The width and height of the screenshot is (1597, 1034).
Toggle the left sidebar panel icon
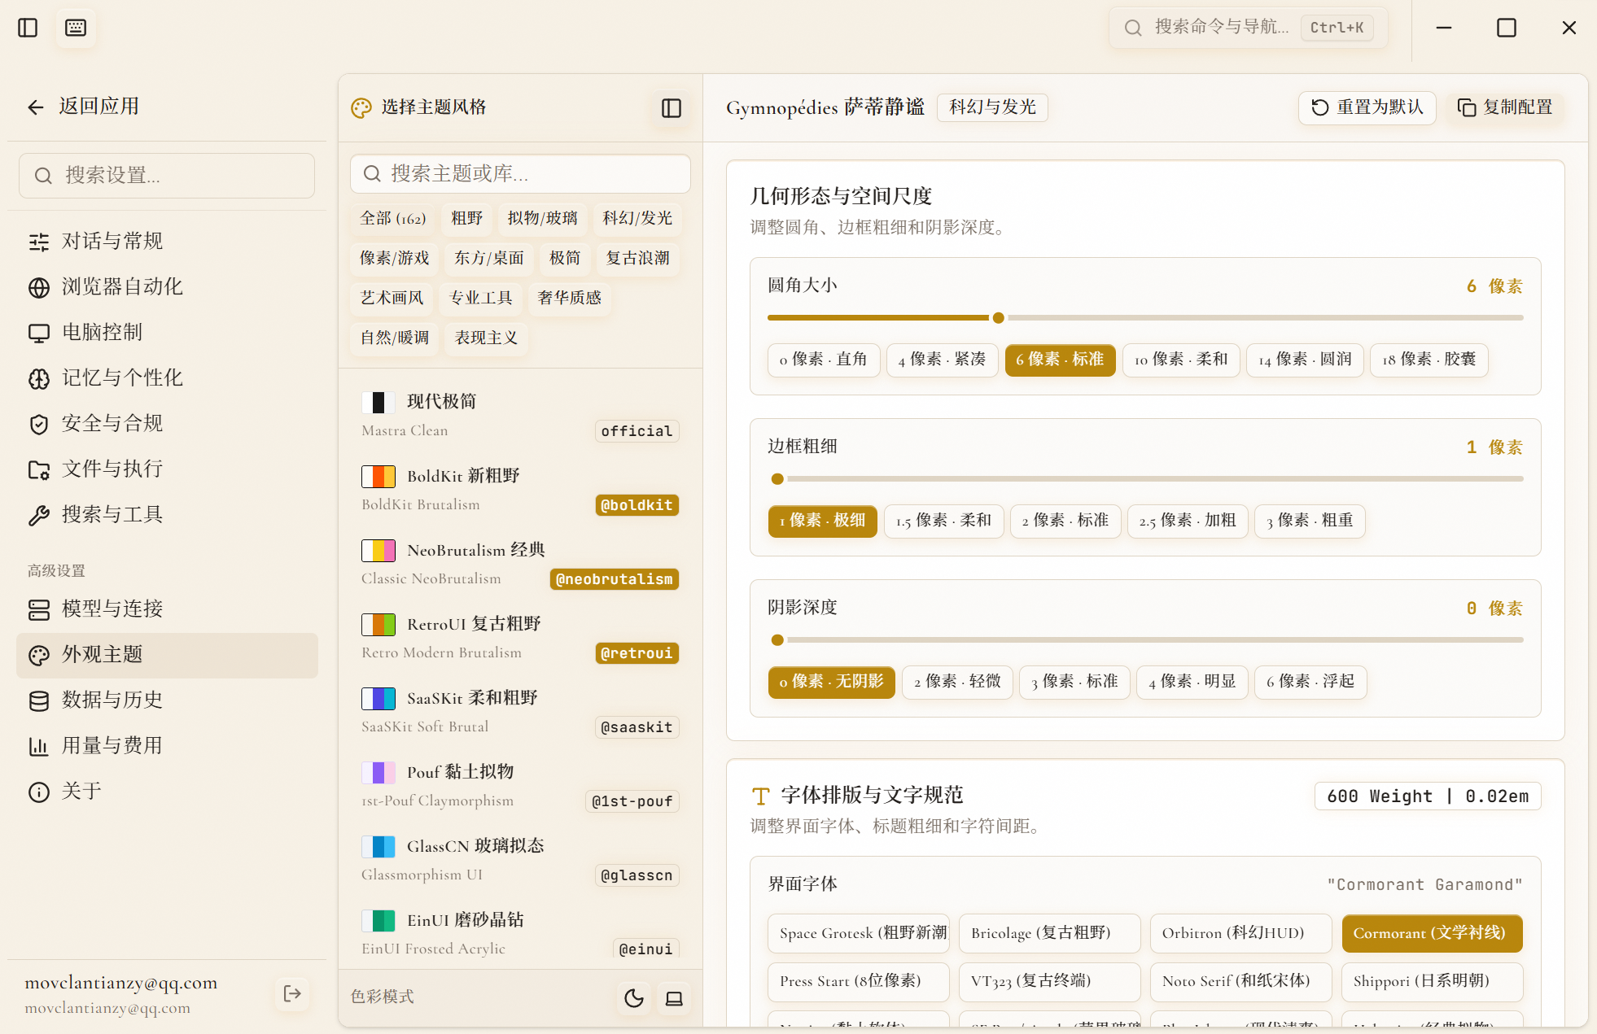coord(28,28)
